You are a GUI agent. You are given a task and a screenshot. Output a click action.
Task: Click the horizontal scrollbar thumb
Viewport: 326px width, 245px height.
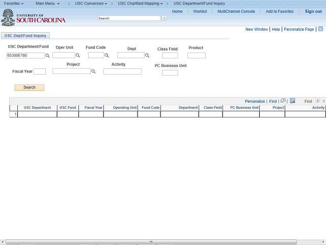point(151,242)
